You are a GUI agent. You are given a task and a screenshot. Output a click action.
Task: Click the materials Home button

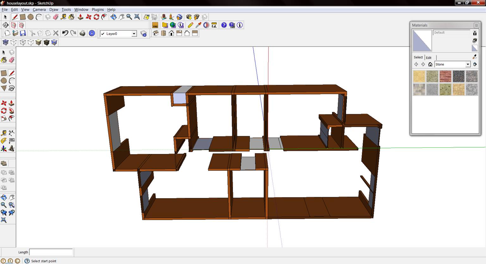430,64
